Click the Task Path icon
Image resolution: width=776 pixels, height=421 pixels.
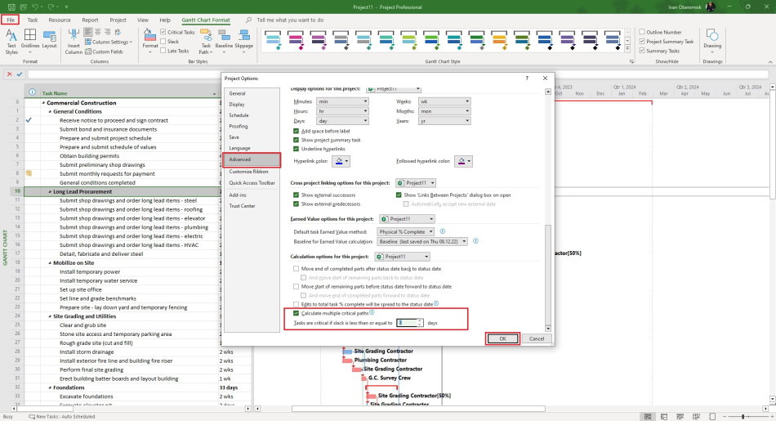(206, 34)
